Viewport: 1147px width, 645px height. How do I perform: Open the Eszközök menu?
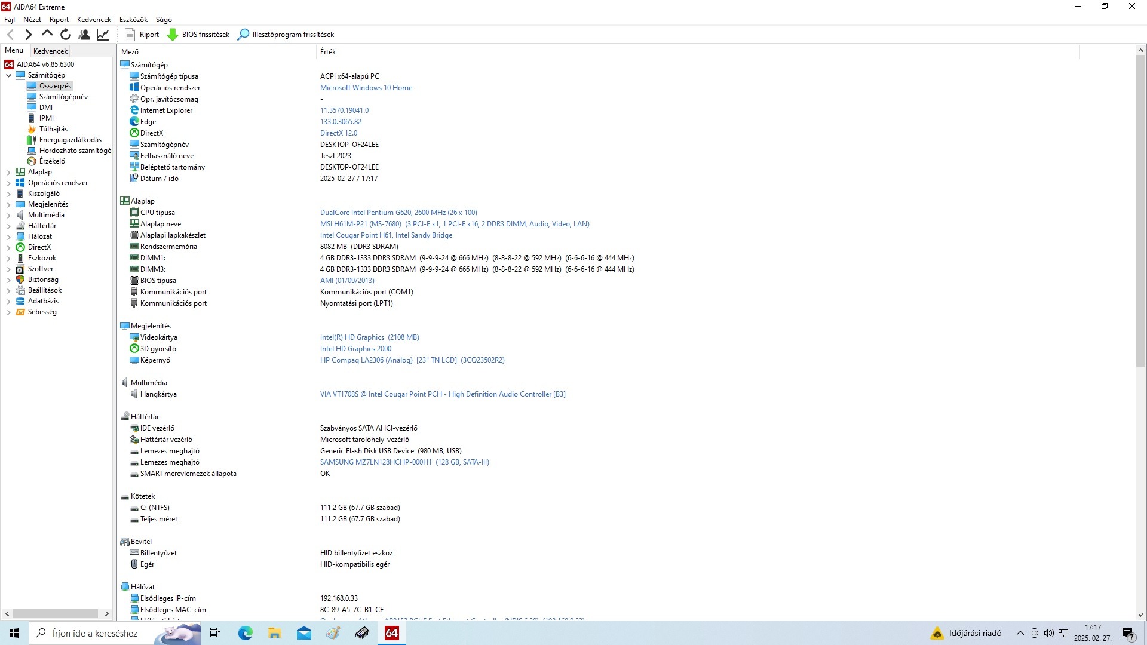(133, 20)
